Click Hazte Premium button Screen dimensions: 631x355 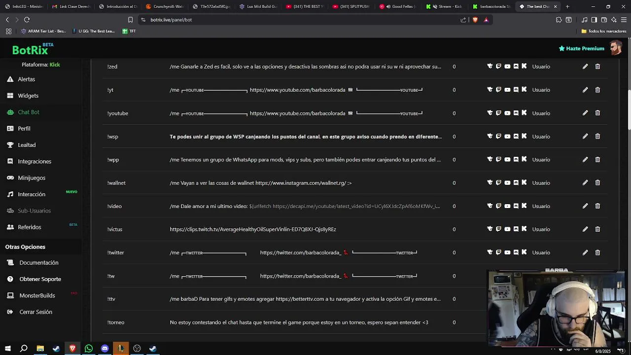(581, 48)
